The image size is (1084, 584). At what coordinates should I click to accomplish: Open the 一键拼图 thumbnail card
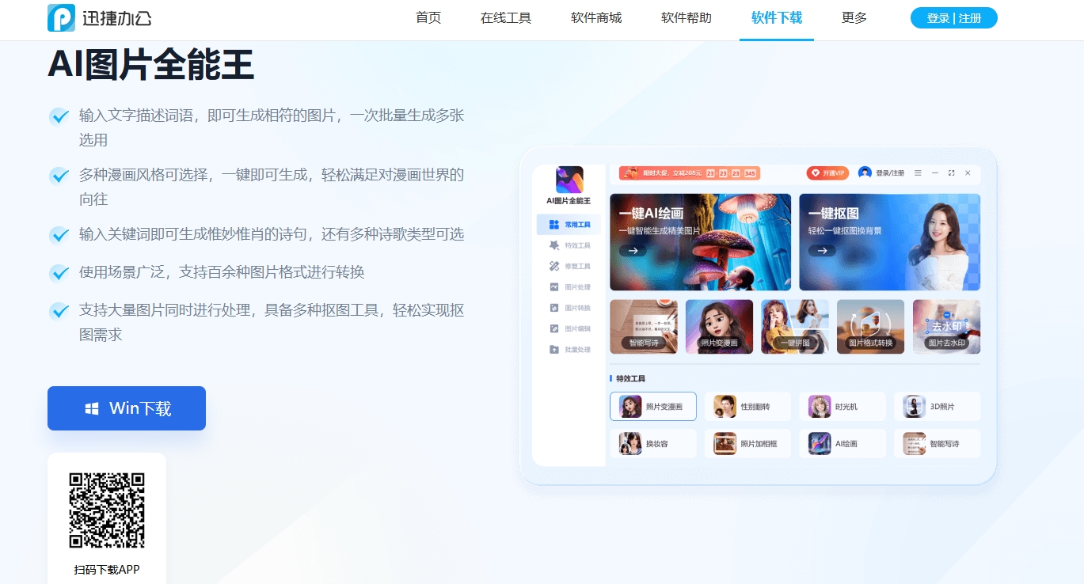(x=795, y=326)
